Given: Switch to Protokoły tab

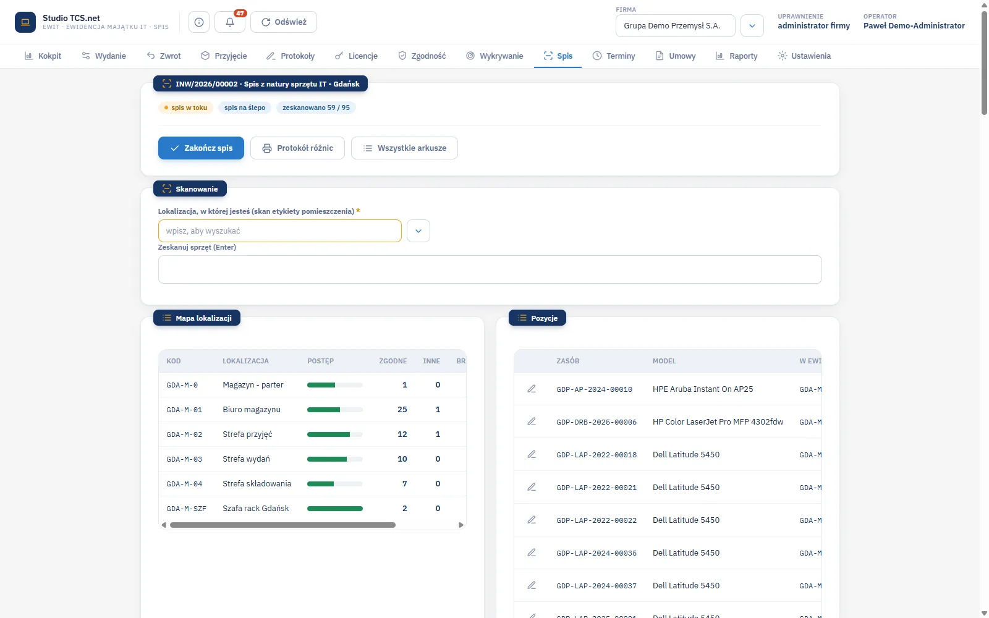Looking at the screenshot, I should [291, 56].
